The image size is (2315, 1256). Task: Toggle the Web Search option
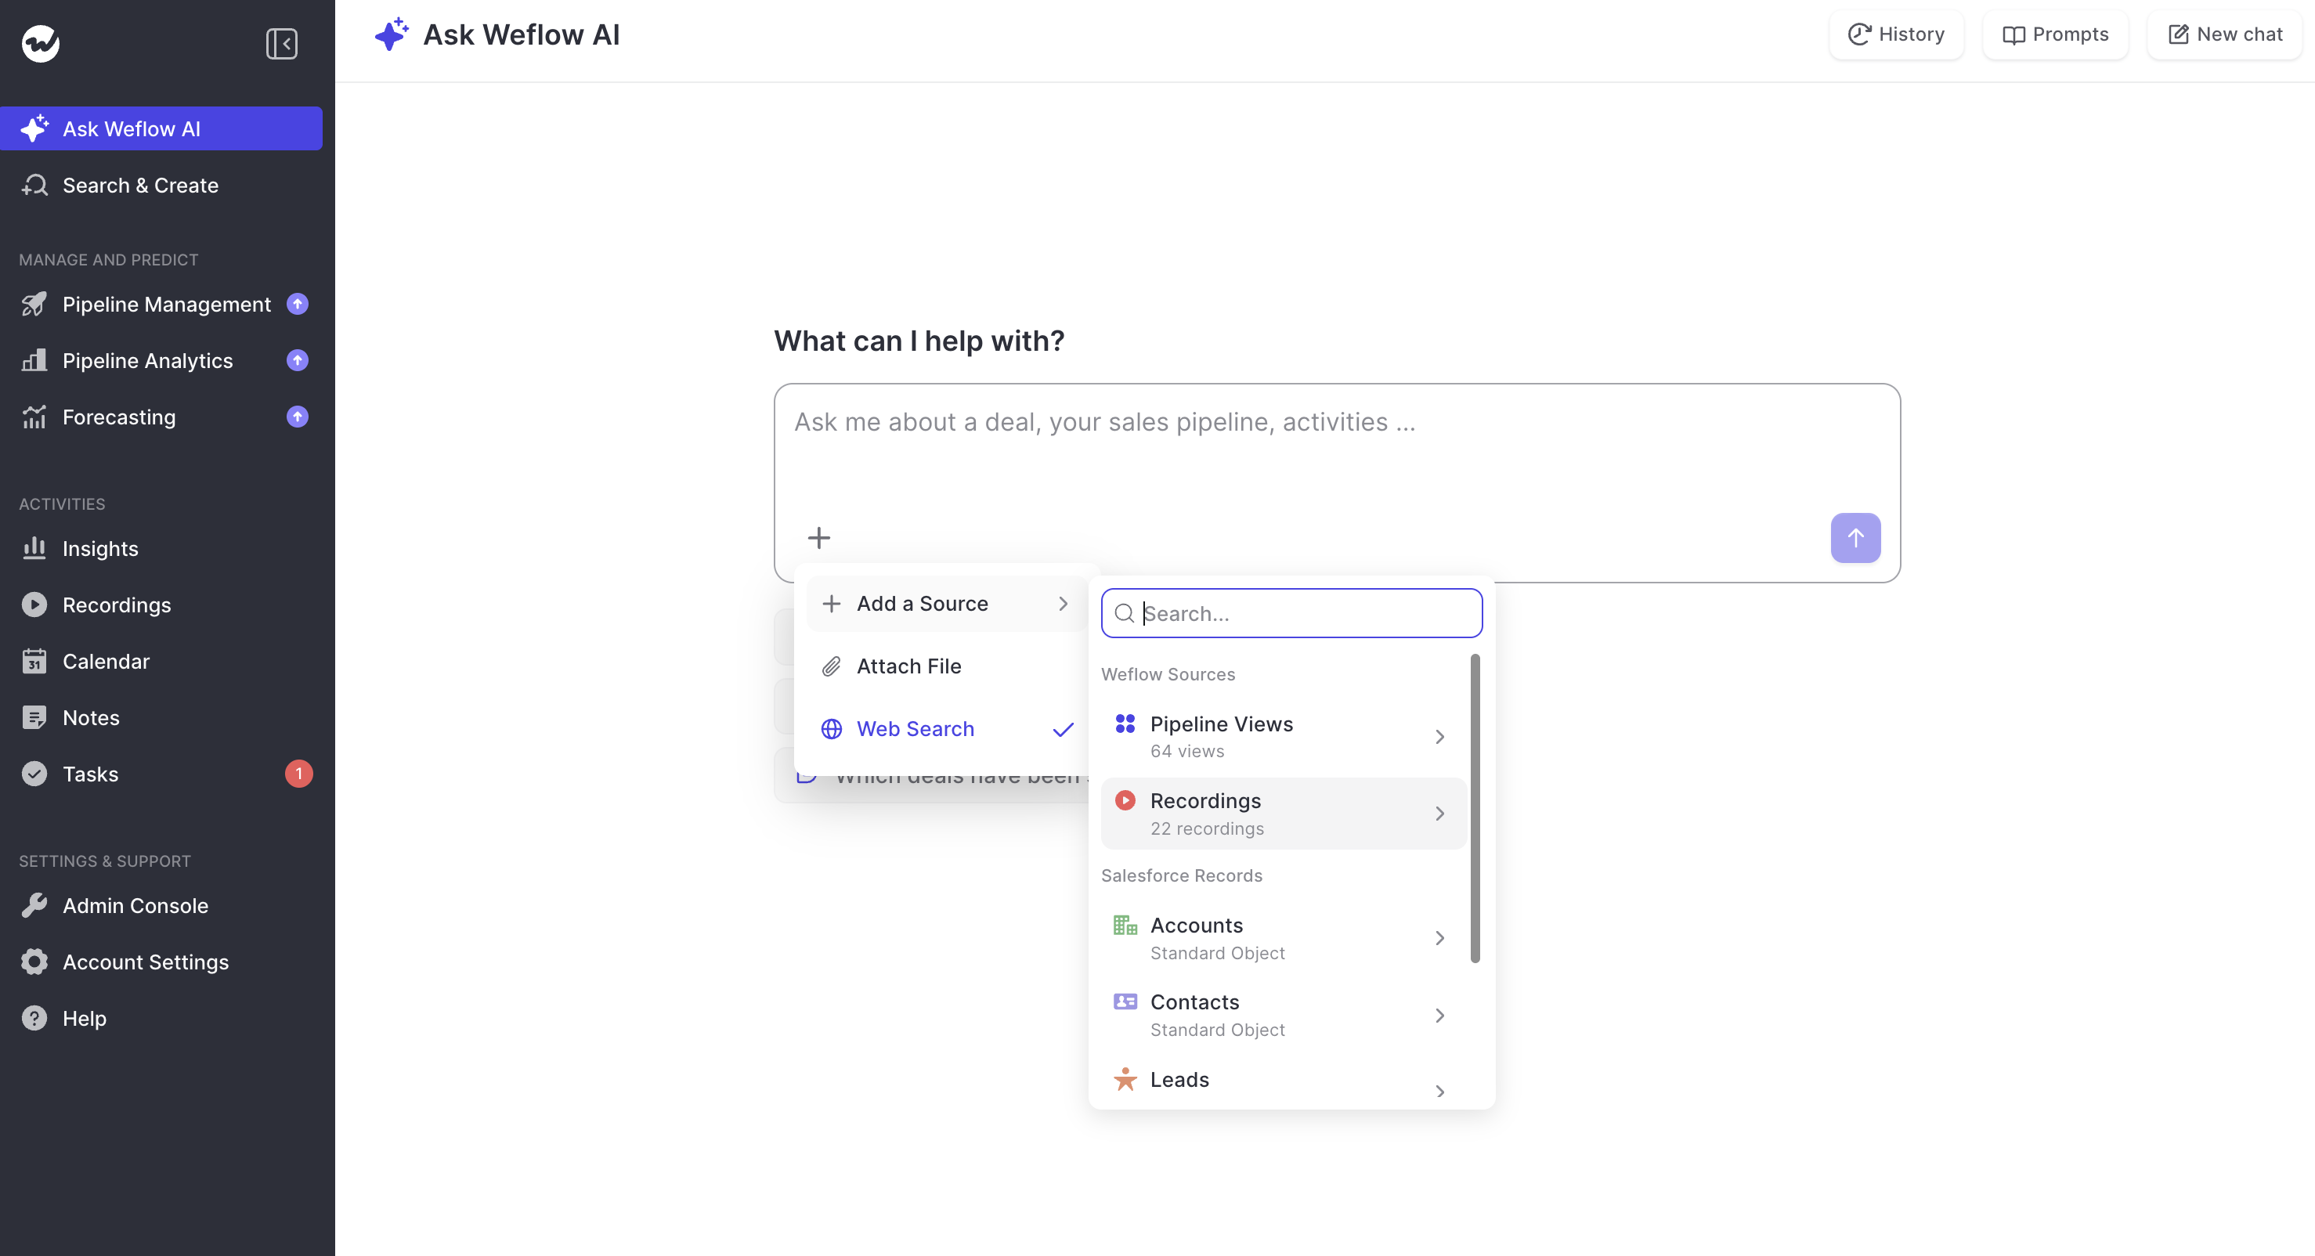coord(946,729)
